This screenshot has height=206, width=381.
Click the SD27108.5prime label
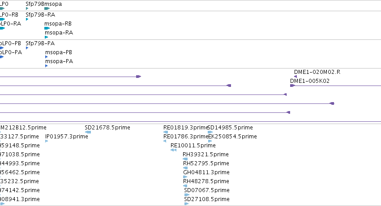tap(207, 199)
